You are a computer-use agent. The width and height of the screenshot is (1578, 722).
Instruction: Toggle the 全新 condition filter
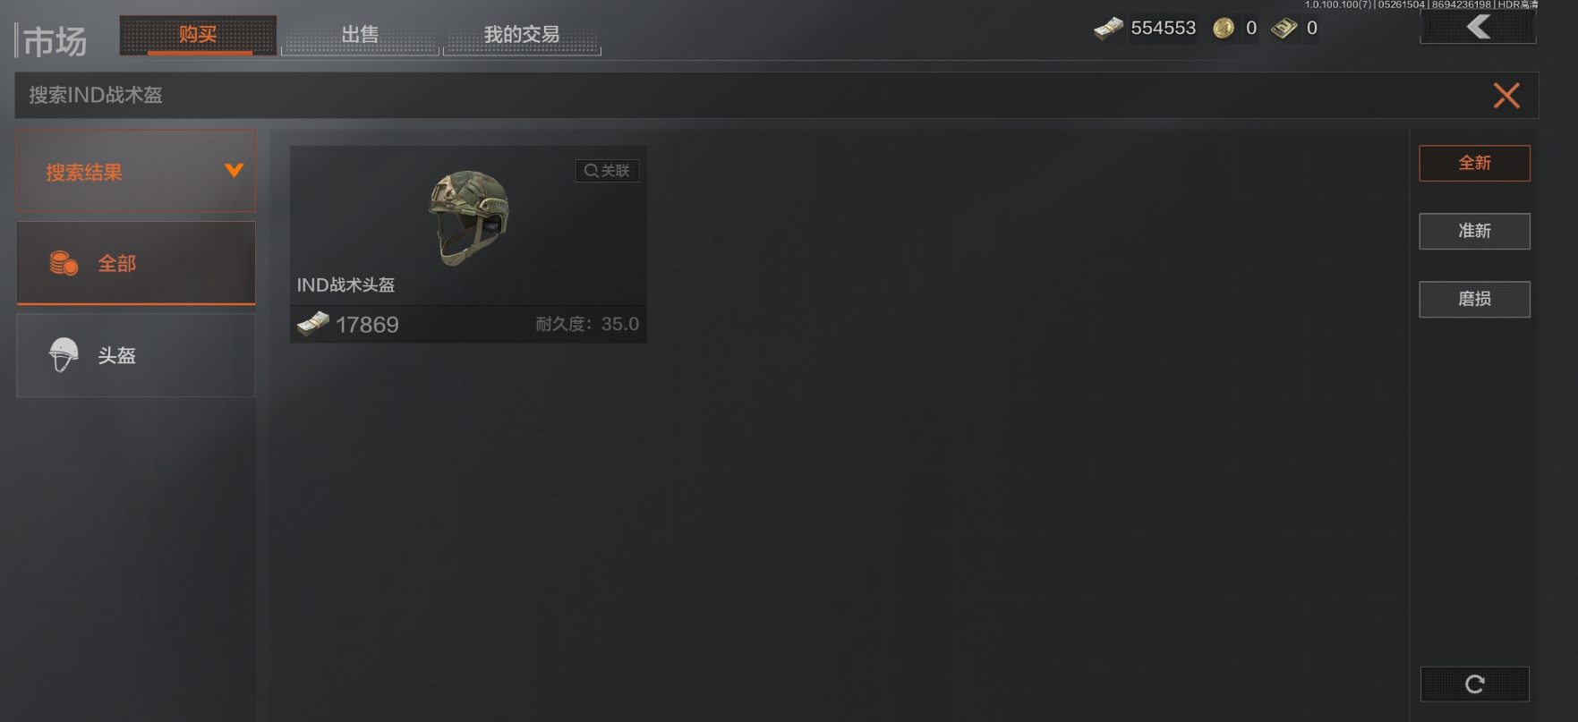click(1474, 163)
